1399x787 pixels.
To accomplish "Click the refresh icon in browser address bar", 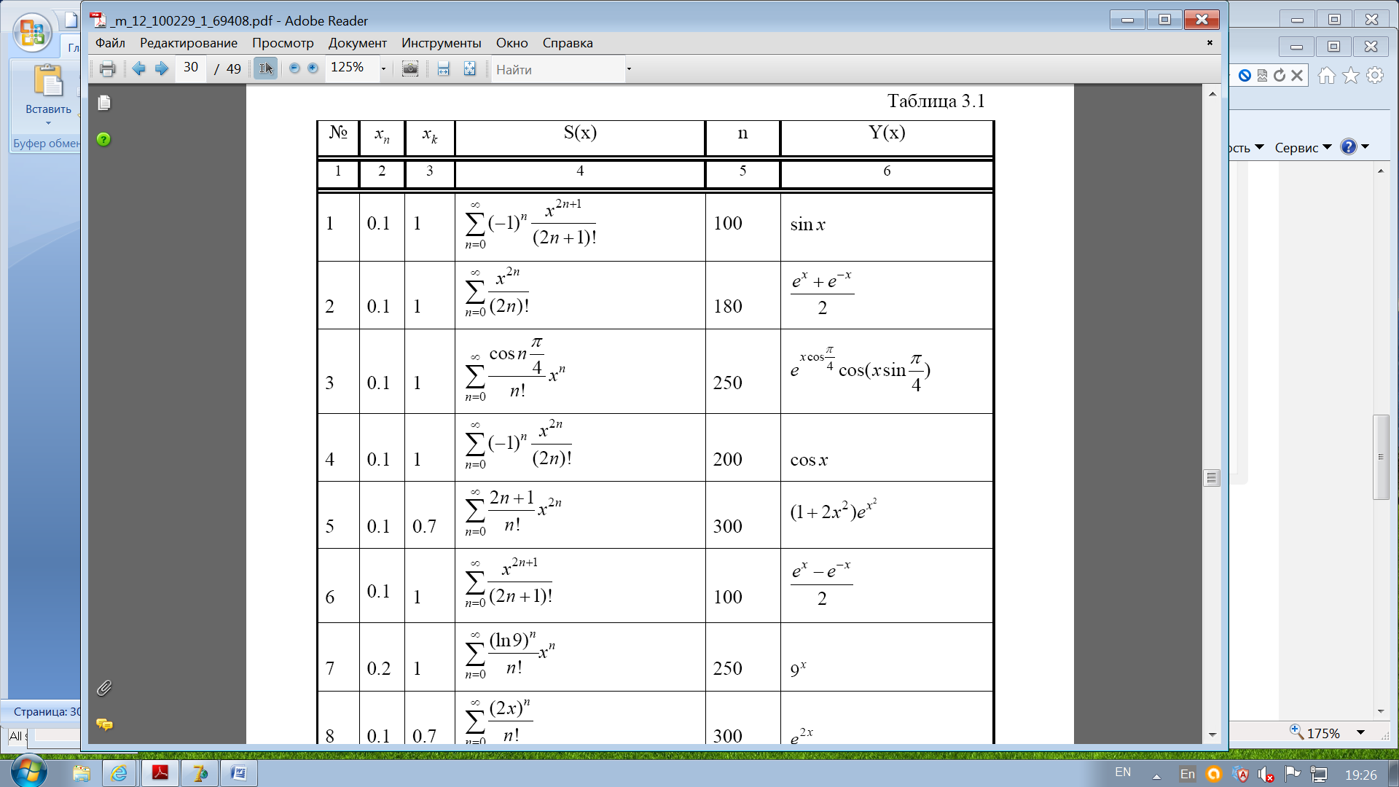I will [x=1280, y=75].
